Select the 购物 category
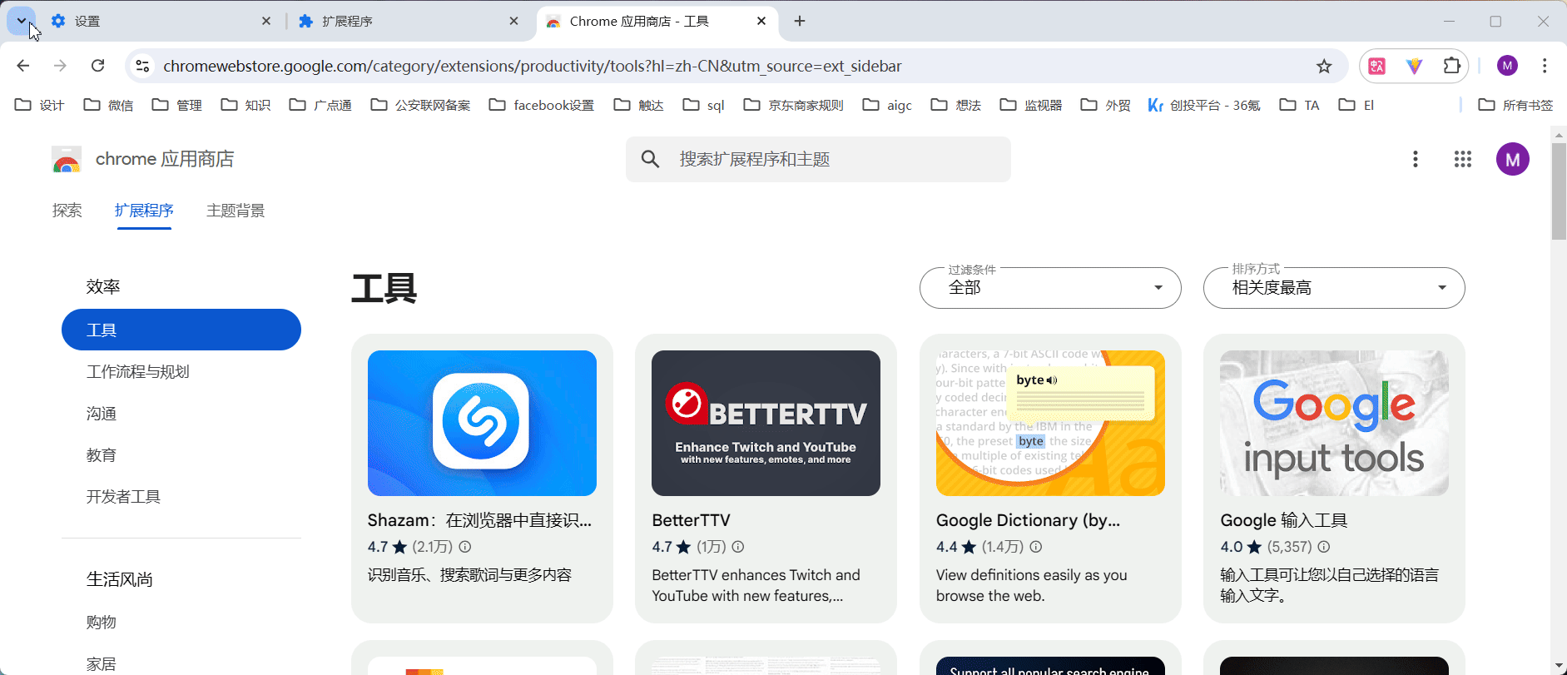 click(102, 623)
